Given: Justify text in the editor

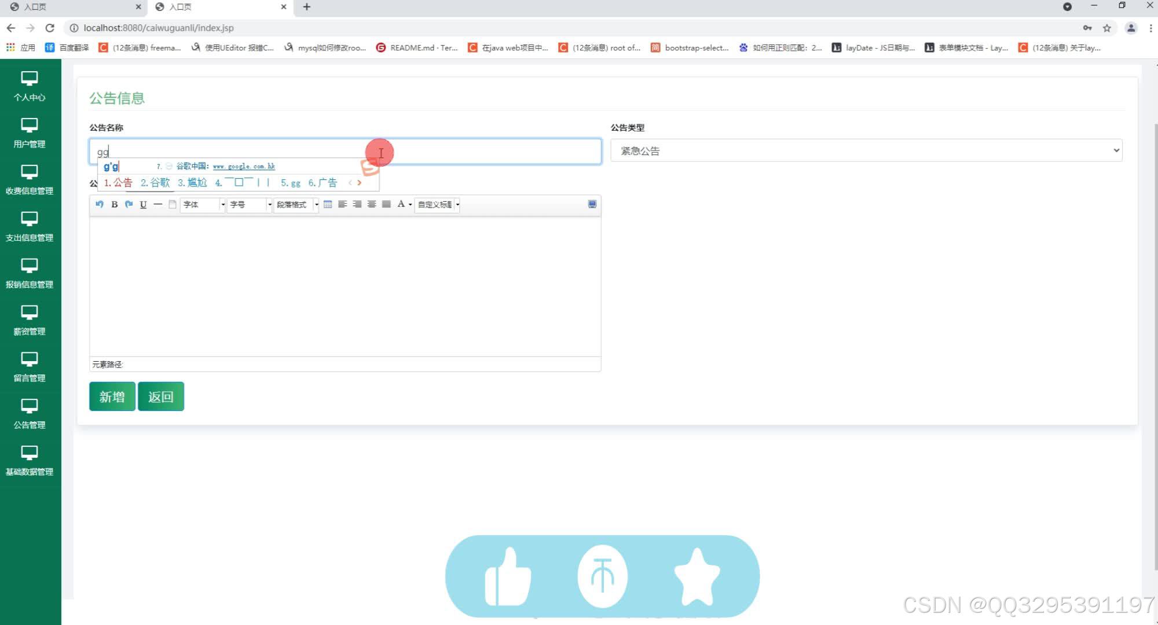Looking at the screenshot, I should pos(386,204).
